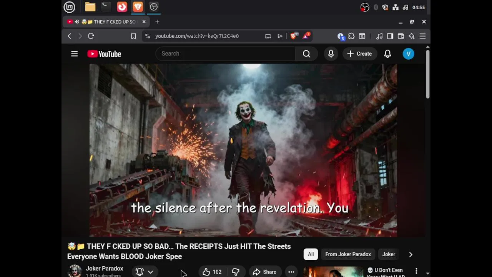Open Brave Shields lion icon
The height and width of the screenshot is (277, 492).
click(x=294, y=36)
